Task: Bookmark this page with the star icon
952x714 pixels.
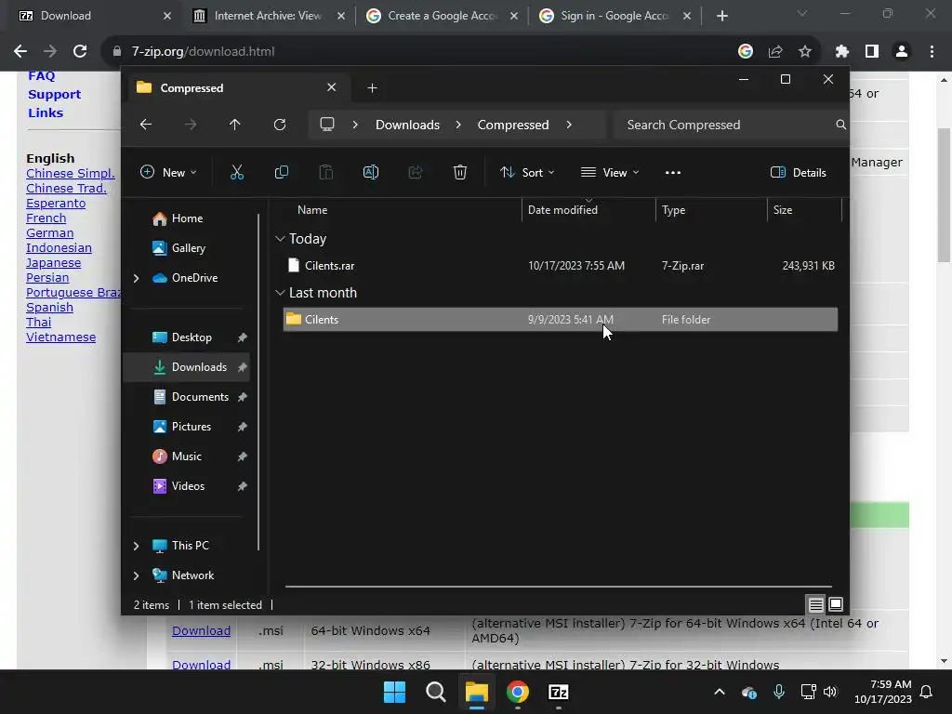Action: click(x=805, y=52)
